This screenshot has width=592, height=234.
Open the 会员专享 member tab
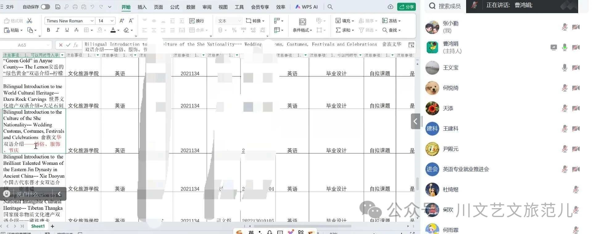tap(260, 7)
